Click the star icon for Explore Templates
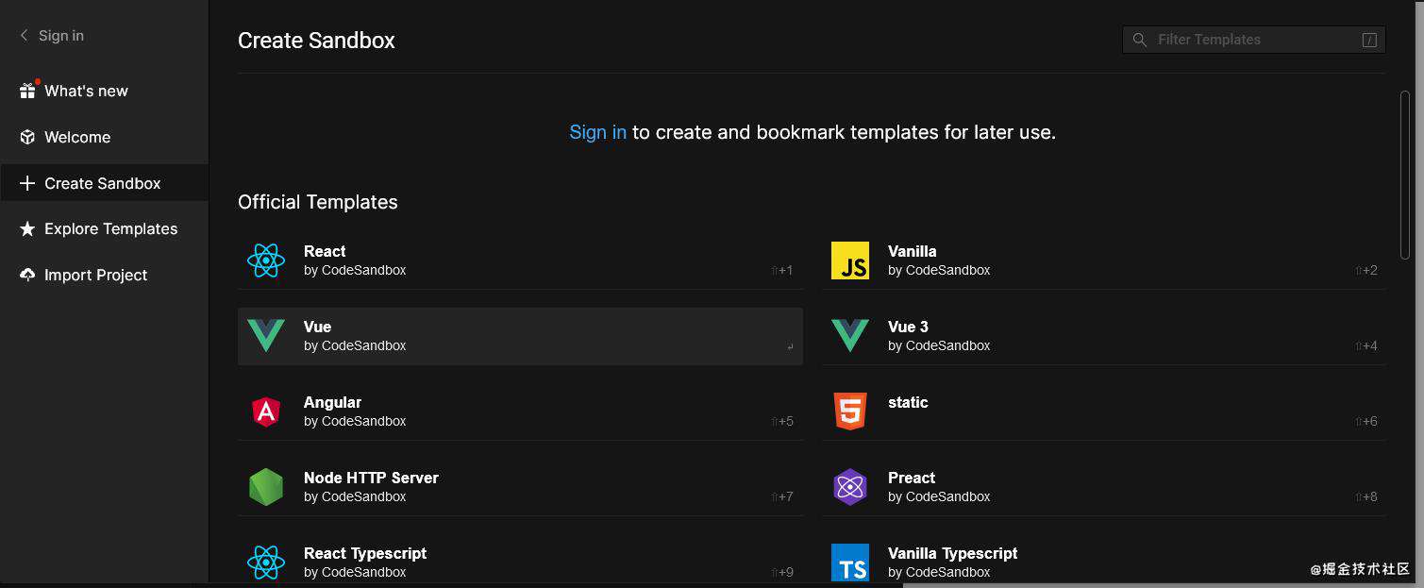1424x588 pixels. [x=27, y=228]
